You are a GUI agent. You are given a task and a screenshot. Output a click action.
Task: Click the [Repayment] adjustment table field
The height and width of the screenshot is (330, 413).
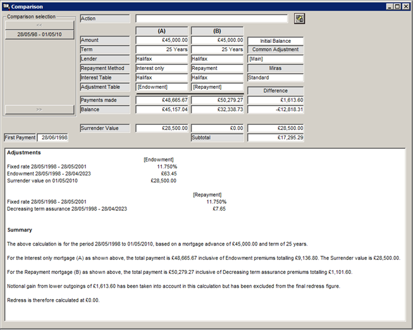(217, 87)
